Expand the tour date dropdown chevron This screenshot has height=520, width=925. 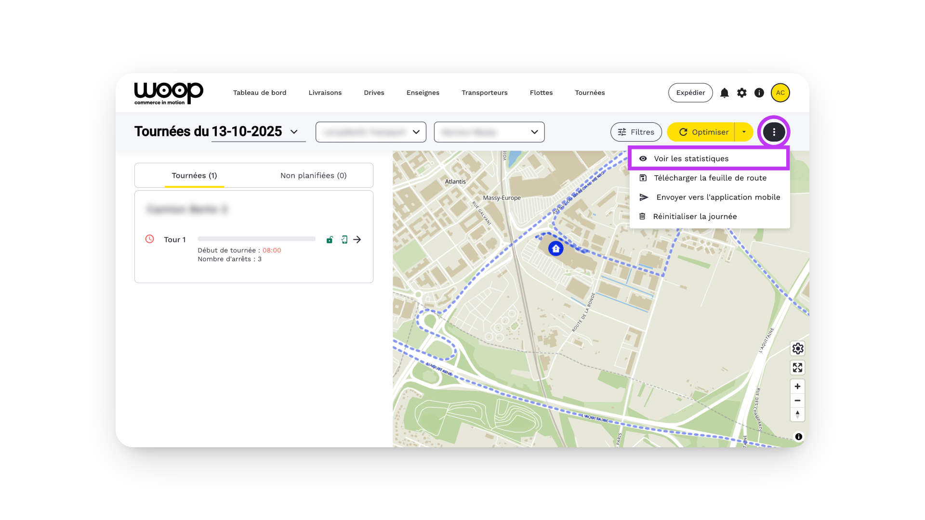[x=294, y=132]
